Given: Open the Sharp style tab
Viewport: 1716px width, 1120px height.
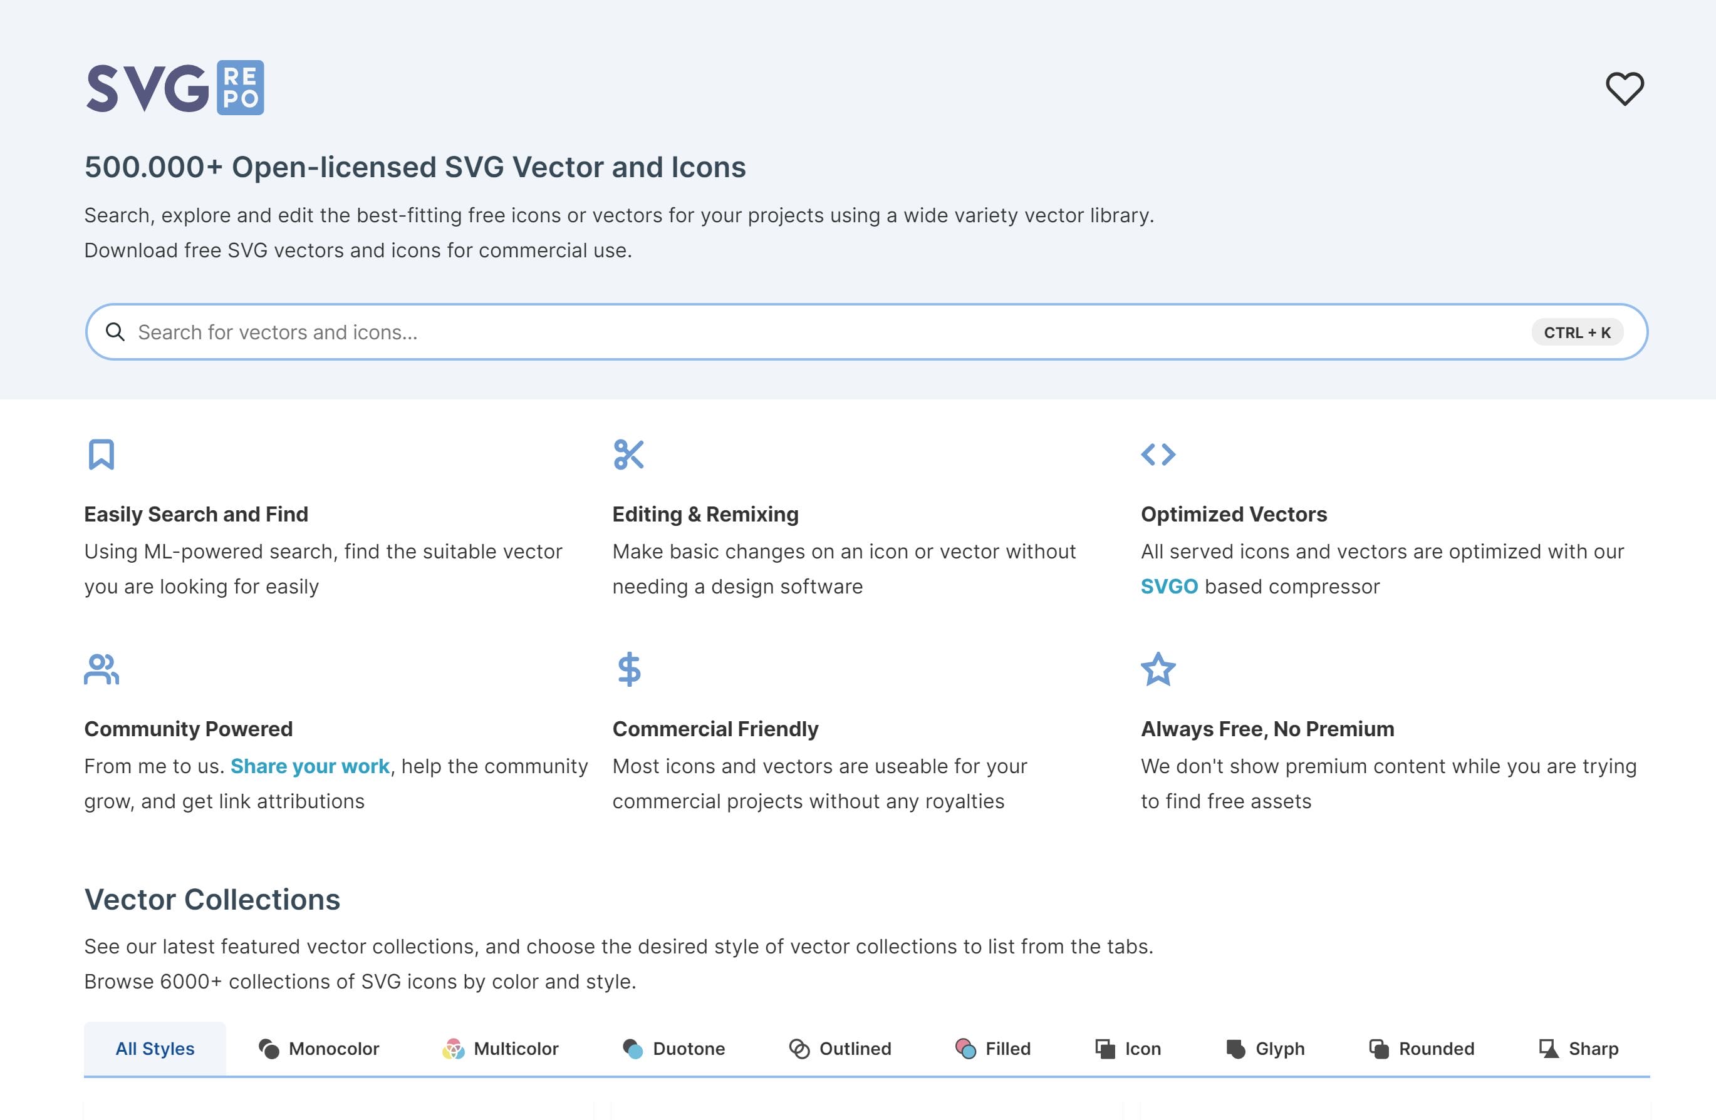Looking at the screenshot, I should [1579, 1048].
